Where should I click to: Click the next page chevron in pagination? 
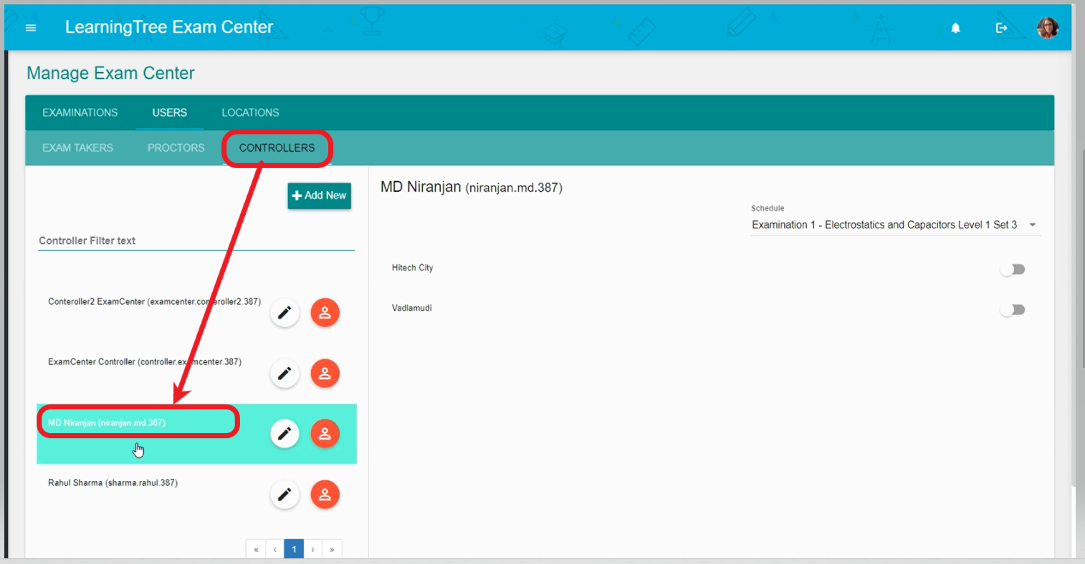[312, 548]
